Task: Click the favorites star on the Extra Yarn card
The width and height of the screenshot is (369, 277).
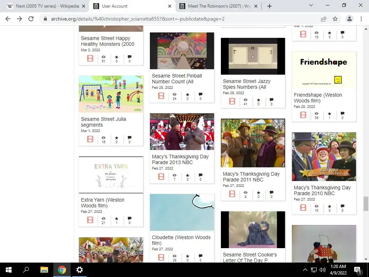Action: (x=116, y=218)
